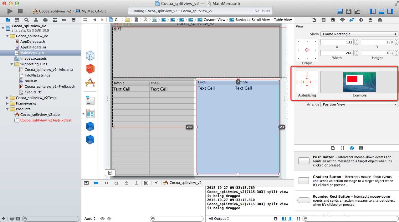Open the Debug navigator tab

(55, 20)
